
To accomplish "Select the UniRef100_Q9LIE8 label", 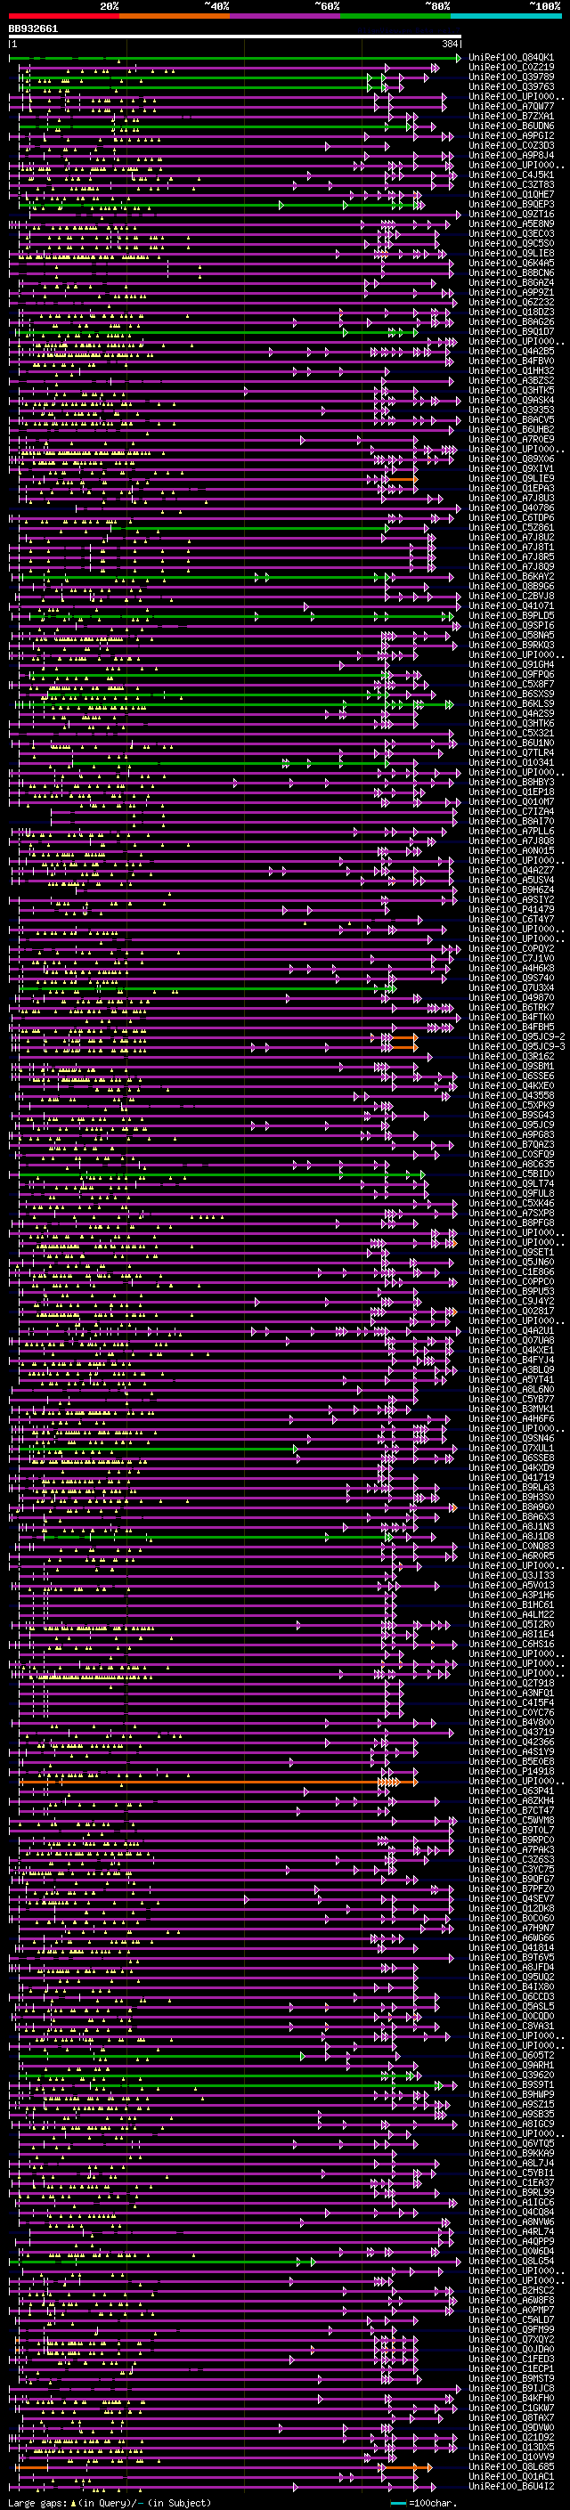I will tap(511, 254).
